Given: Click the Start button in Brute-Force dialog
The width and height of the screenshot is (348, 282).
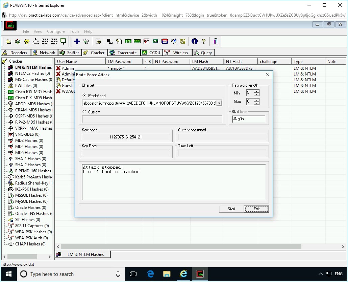Looking at the screenshot, I should (x=231, y=209).
